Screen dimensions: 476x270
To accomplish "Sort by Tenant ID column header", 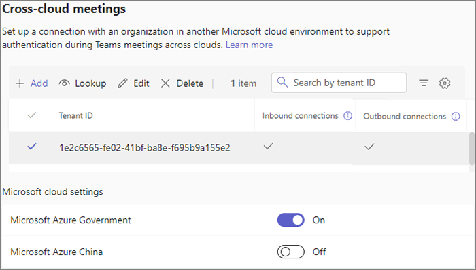I will [x=76, y=115].
